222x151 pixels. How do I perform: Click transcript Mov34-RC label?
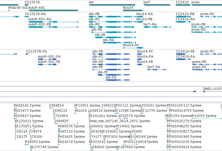point(131,45)
